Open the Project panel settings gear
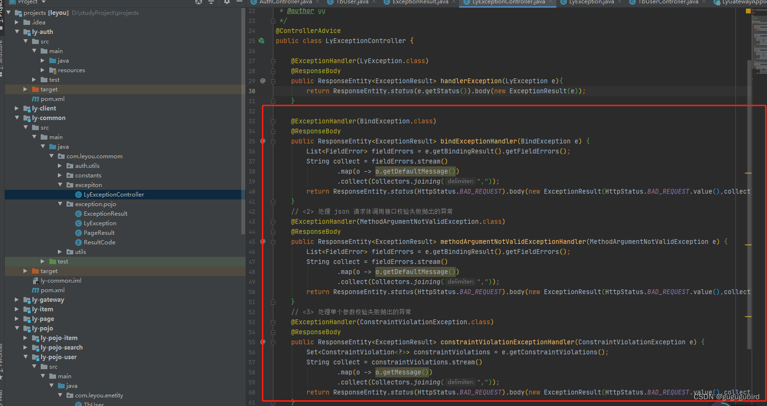This screenshot has height=406, width=767. coord(227,2)
